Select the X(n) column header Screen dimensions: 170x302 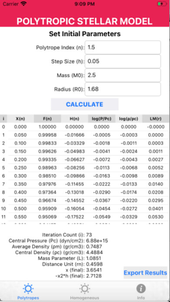[20, 119]
